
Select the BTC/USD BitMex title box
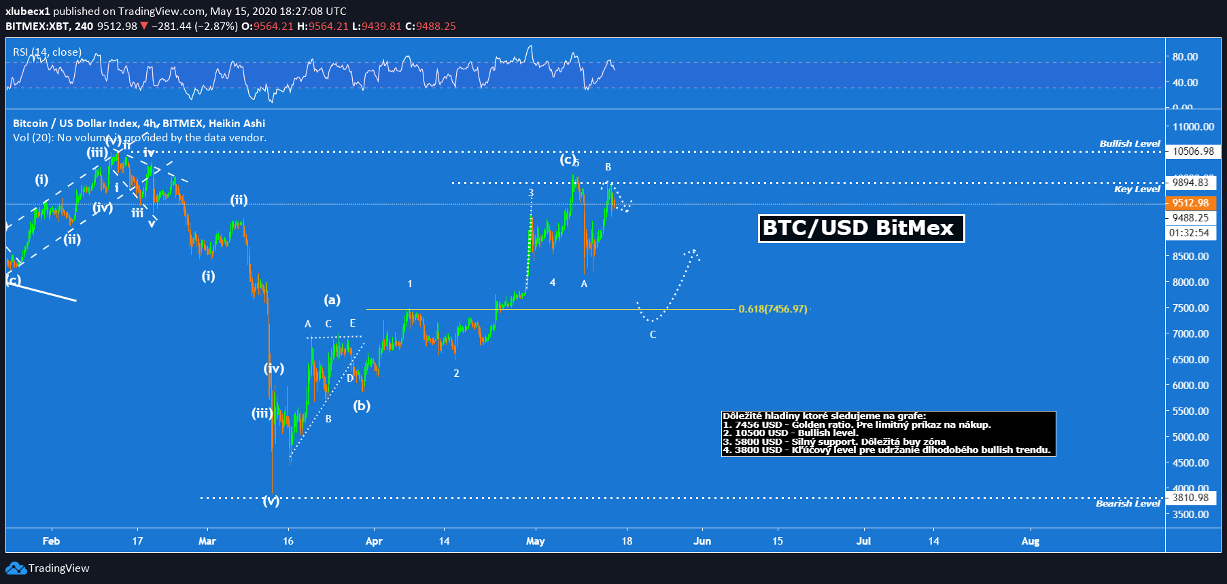click(861, 228)
